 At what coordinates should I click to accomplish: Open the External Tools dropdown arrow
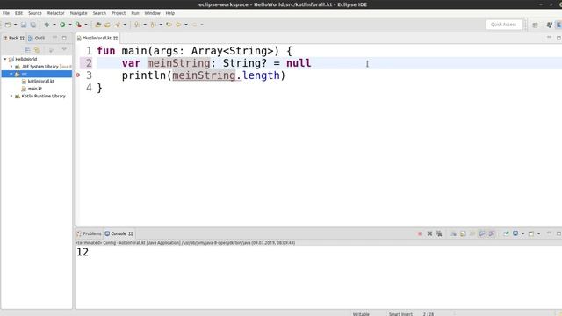click(86, 25)
